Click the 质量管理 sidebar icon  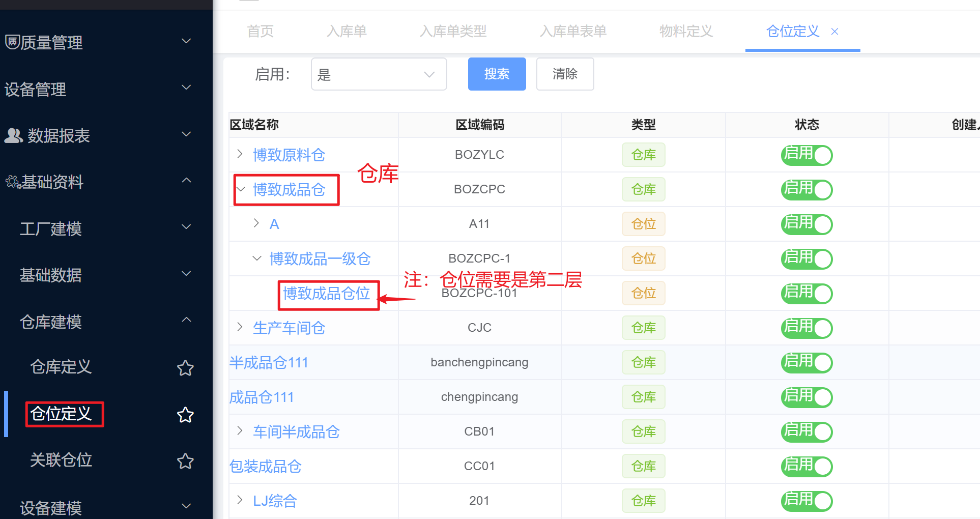[x=12, y=42]
